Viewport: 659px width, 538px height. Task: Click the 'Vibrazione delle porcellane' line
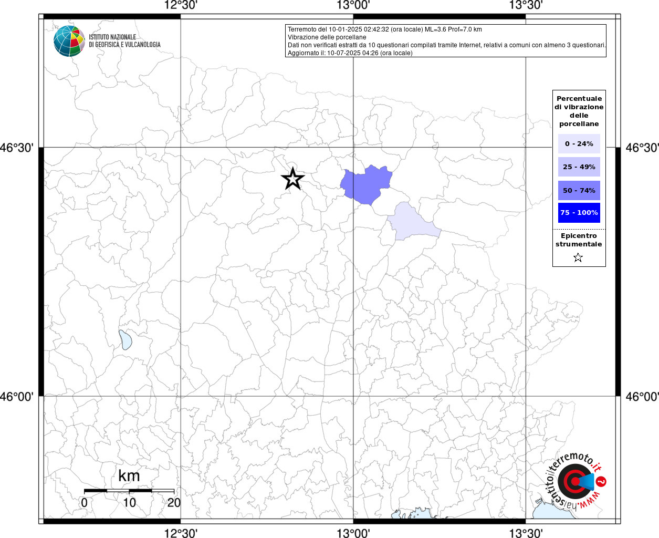tap(327, 37)
